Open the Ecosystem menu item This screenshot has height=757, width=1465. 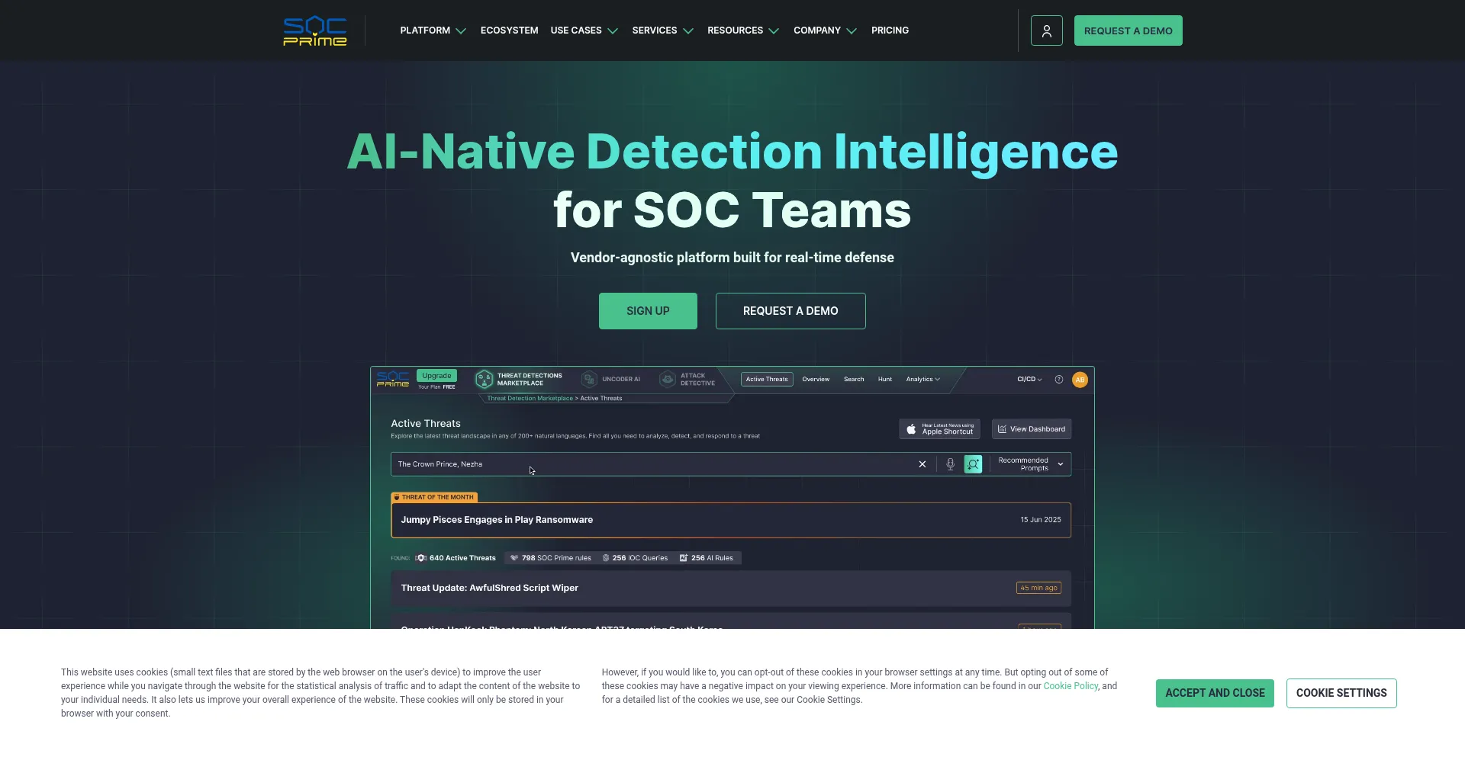[509, 31]
